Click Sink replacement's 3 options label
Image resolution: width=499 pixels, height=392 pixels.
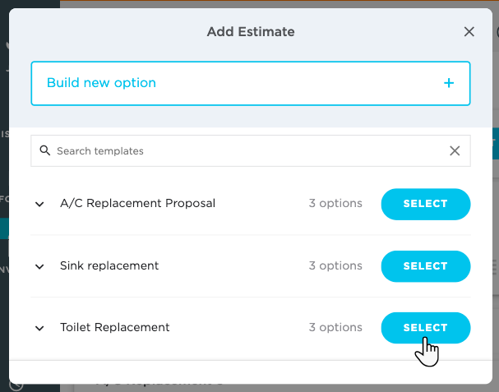335,265
